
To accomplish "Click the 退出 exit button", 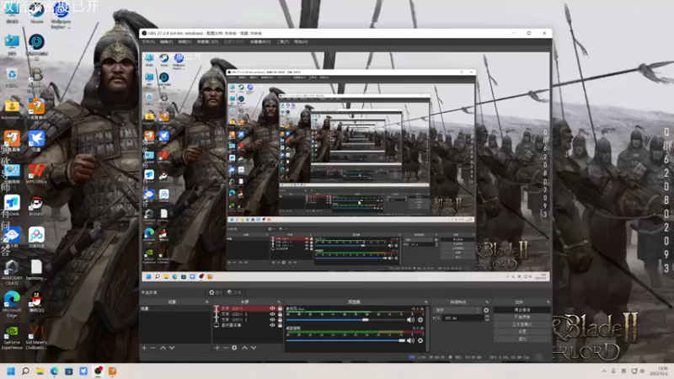I will tap(522, 339).
